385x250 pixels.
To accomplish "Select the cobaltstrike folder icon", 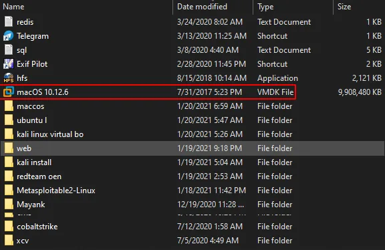I will click(x=9, y=226).
